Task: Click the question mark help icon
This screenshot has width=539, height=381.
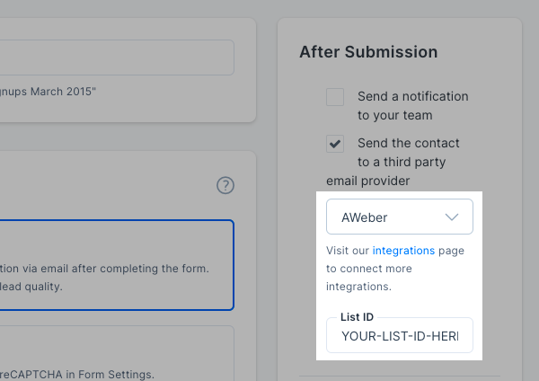Action: point(225,186)
